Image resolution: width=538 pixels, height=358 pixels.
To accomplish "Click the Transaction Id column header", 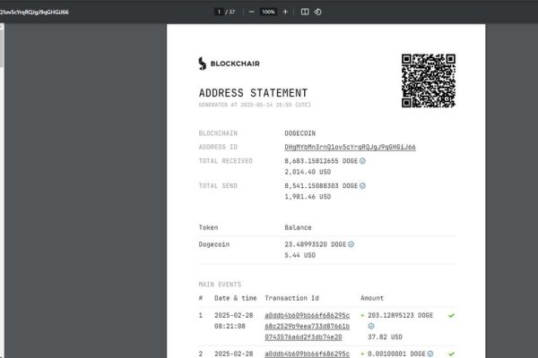I will click(x=291, y=298).
